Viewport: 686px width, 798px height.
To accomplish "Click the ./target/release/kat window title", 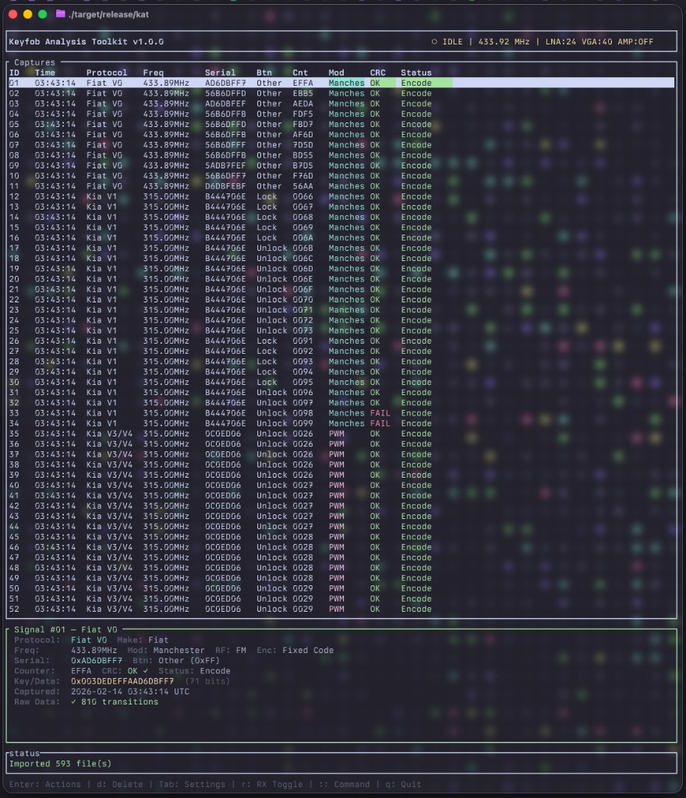I will tap(109, 14).
